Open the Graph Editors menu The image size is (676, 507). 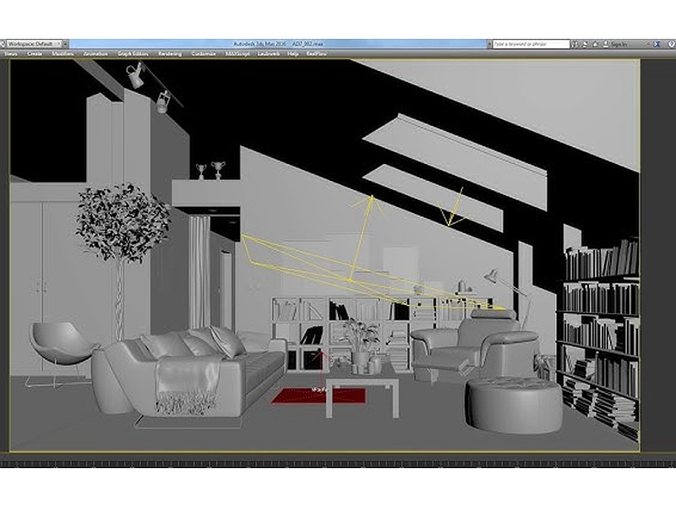pos(133,53)
